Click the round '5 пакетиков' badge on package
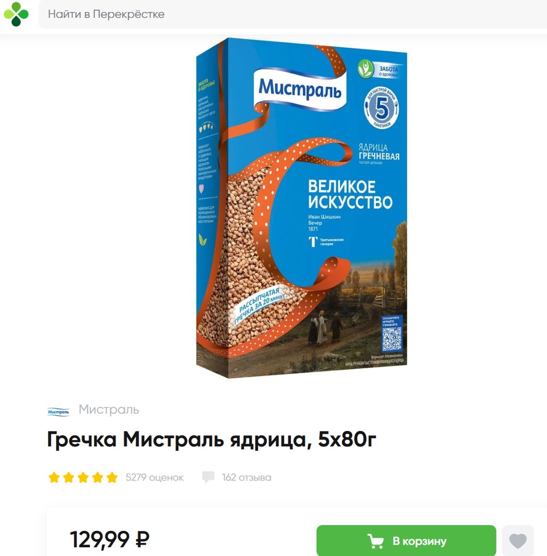The height and width of the screenshot is (556, 547). click(381, 108)
